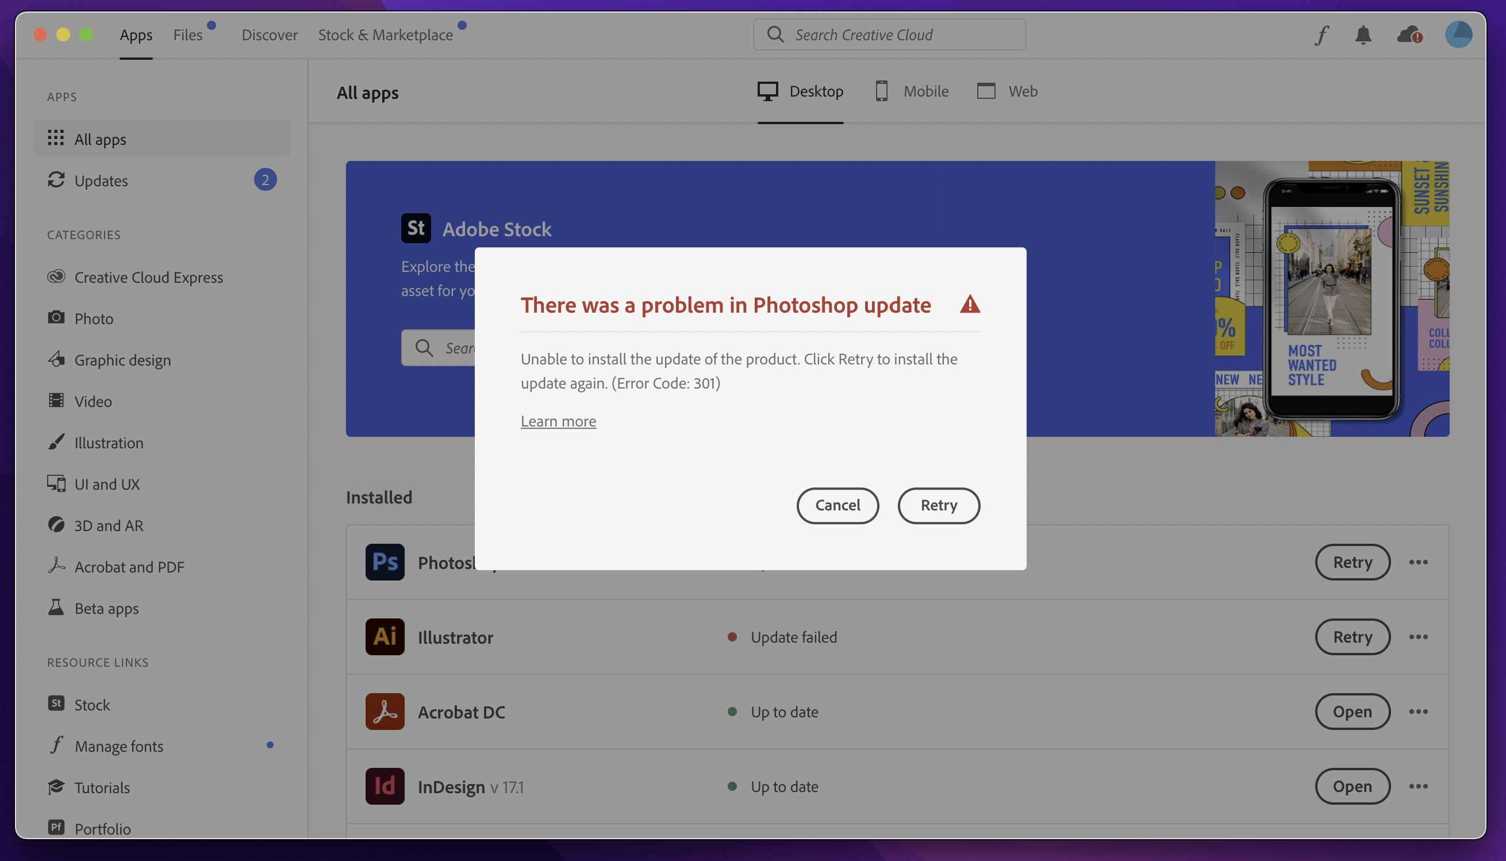Select the Desktop platform tab

(800, 91)
